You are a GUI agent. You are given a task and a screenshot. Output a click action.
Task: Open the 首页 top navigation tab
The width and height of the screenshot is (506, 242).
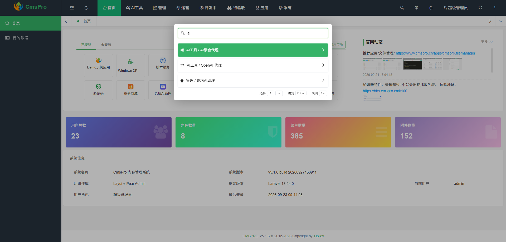[x=109, y=8]
